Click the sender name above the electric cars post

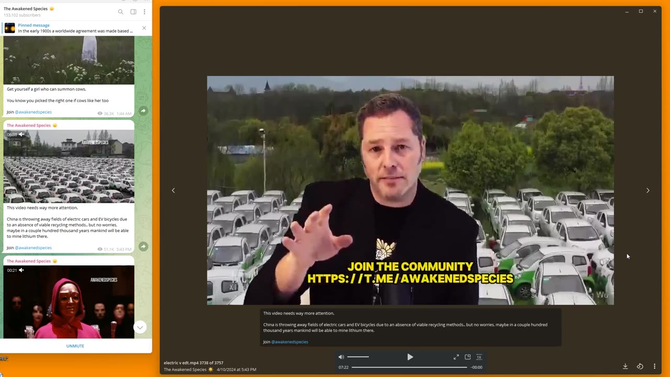[32, 126]
